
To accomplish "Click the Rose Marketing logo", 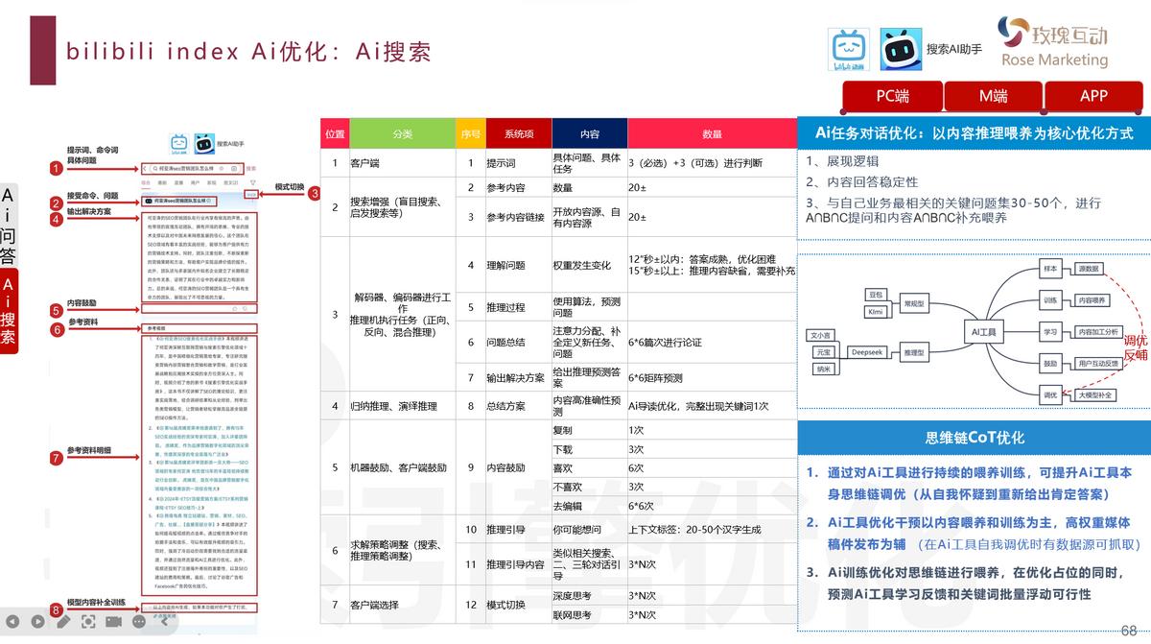I will [1053, 42].
